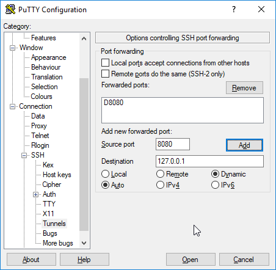
Task: Select the Local radio button
Action: pos(105,174)
